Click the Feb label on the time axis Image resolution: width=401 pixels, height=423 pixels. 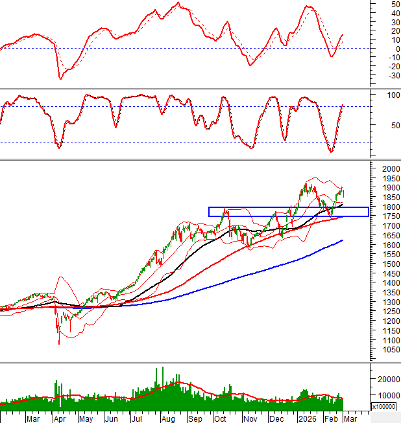click(330, 418)
